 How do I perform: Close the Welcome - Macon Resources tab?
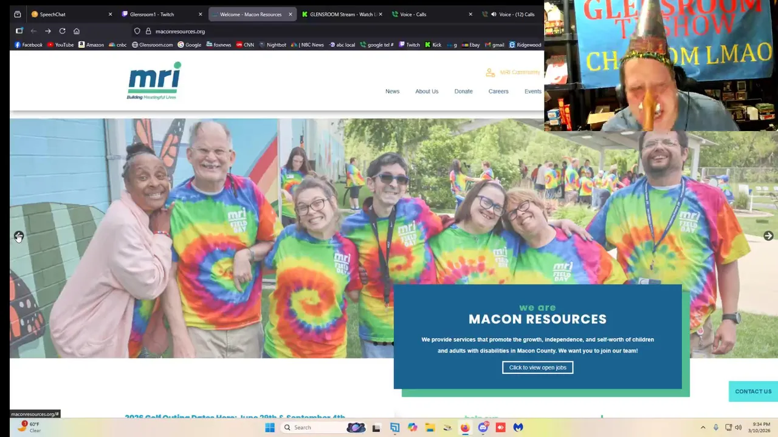(x=290, y=14)
